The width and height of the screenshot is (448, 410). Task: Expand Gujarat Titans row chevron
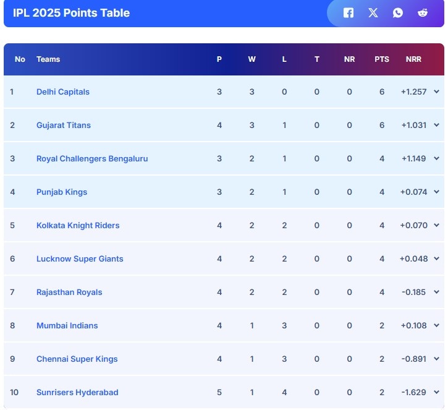436,126
